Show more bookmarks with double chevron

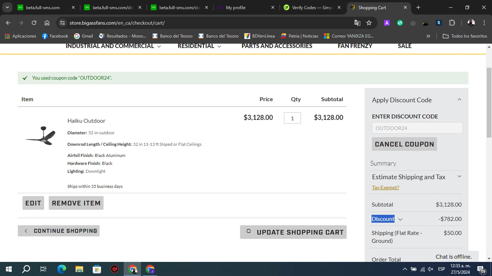(x=428, y=36)
